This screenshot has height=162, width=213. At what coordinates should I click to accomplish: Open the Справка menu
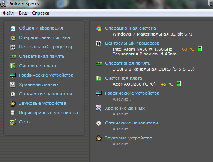[40, 13]
